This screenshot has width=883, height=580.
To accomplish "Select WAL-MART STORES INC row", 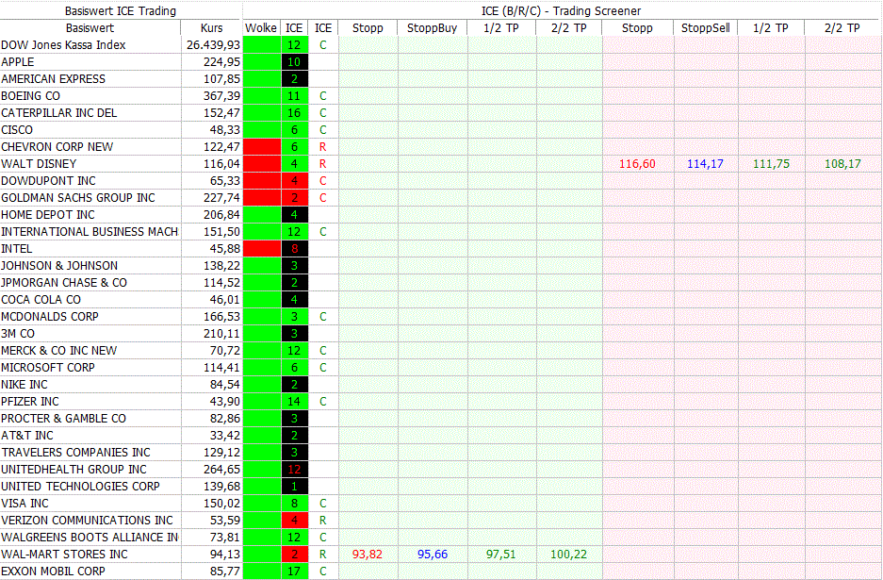I will click(x=64, y=555).
